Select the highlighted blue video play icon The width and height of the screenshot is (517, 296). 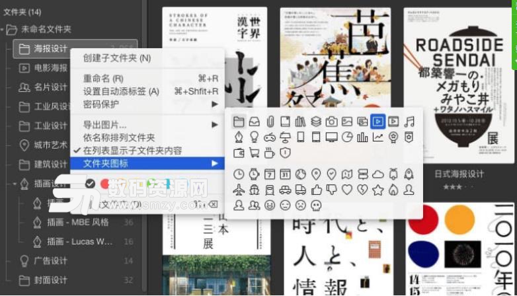[x=378, y=122]
